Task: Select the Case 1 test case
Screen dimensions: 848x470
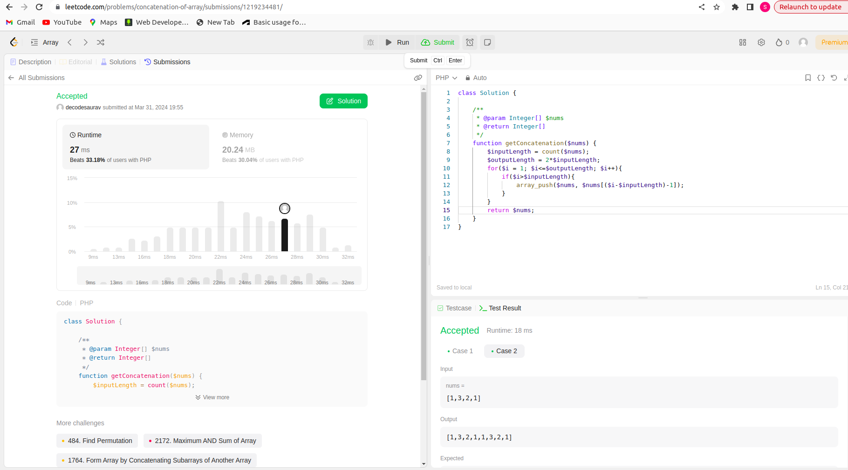Action: pyautogui.click(x=460, y=351)
